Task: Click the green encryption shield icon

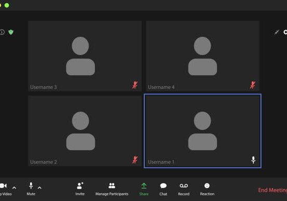Action: [11, 32]
